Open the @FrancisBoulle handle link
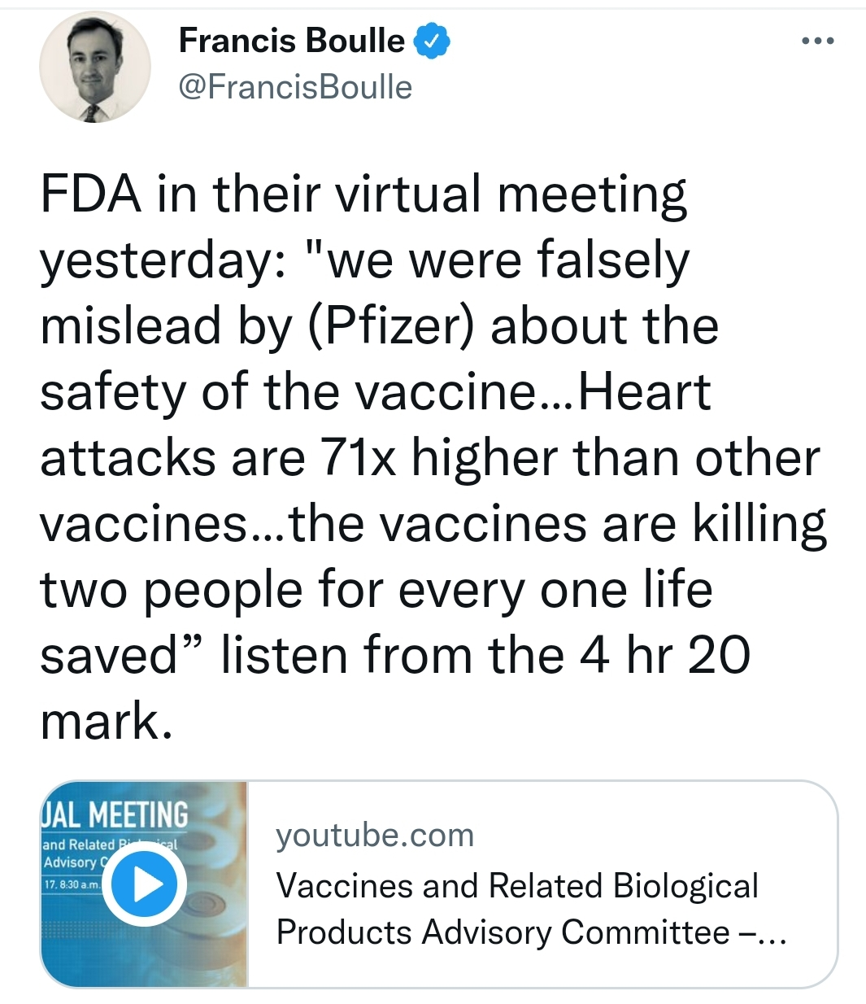 [294, 87]
